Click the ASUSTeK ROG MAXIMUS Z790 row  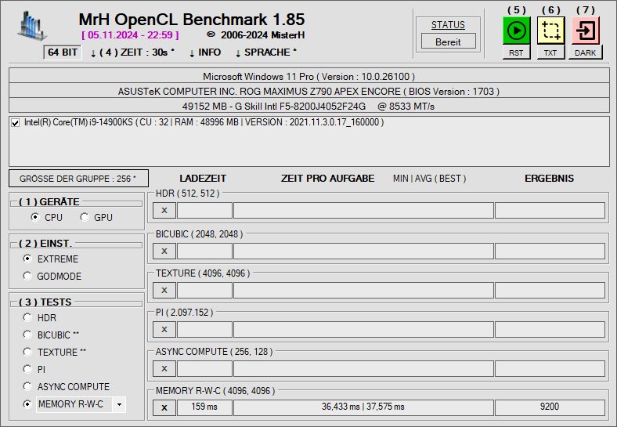coord(309,91)
